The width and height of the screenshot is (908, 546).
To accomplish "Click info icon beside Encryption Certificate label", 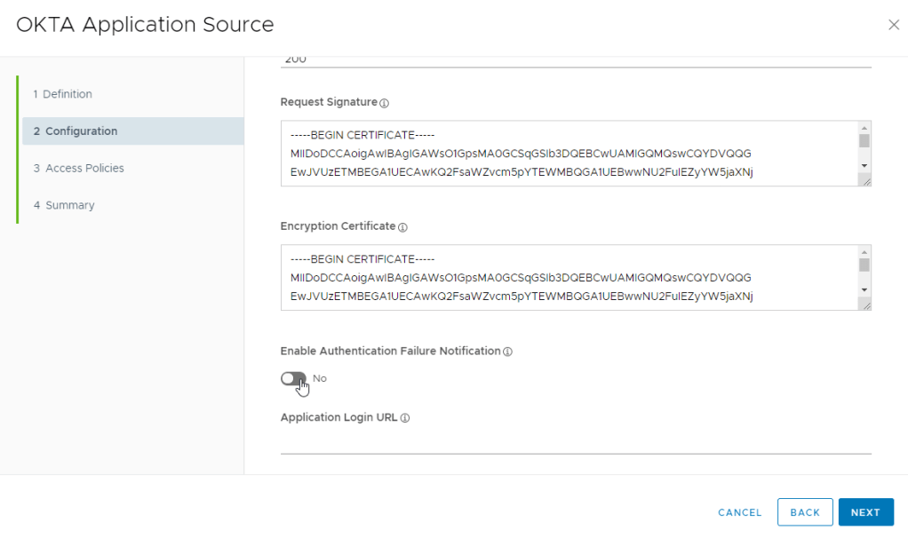I will tap(402, 227).
